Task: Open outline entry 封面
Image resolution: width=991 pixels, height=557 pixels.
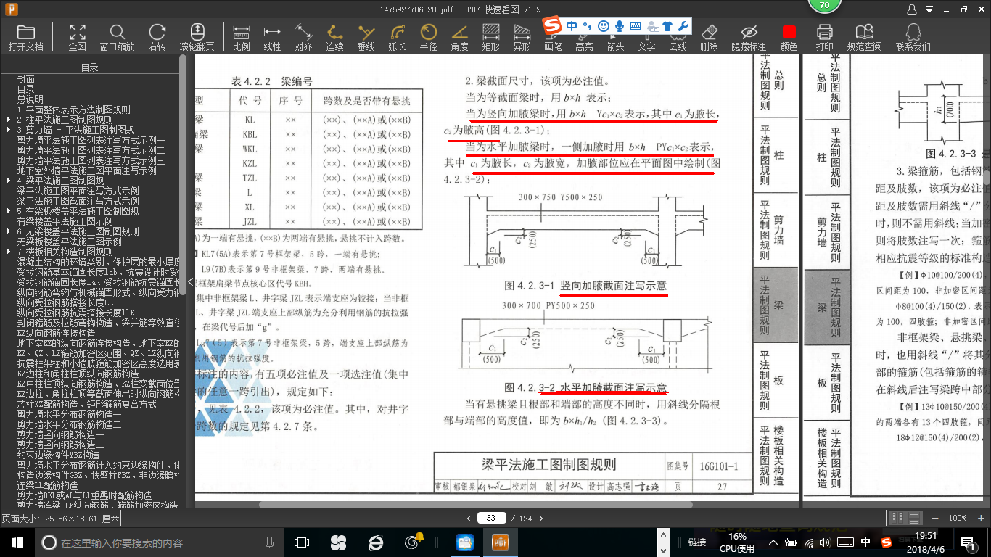Action: [x=26, y=79]
